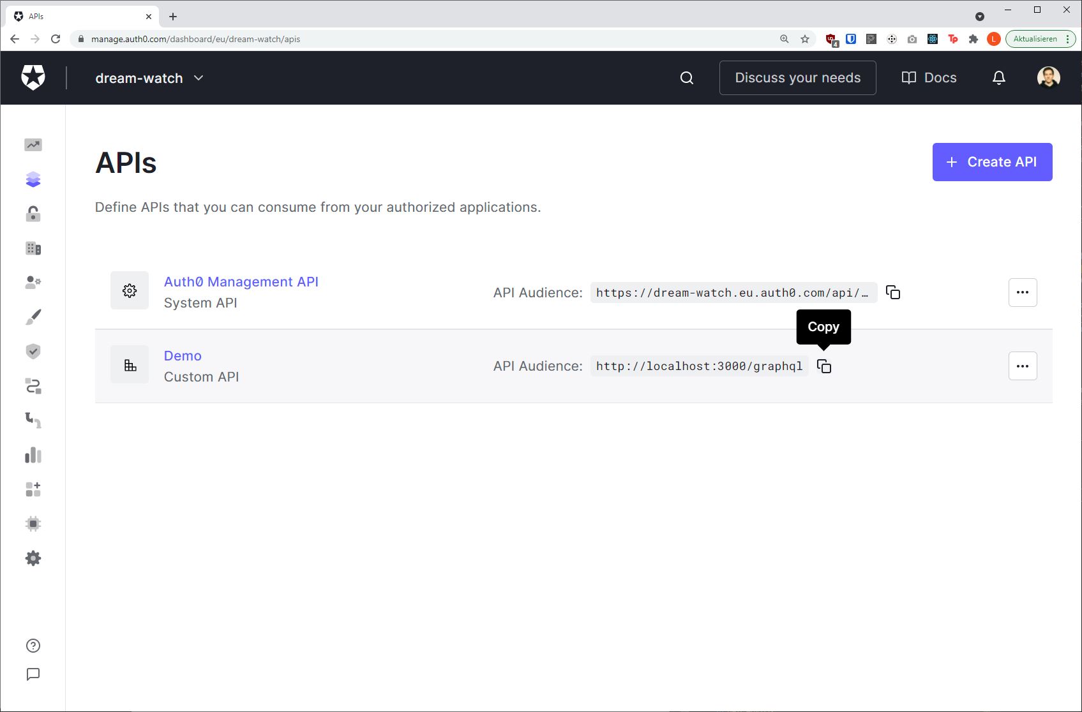The height and width of the screenshot is (712, 1082).
Task: Copy the Demo API audience URL
Action: pos(825,366)
